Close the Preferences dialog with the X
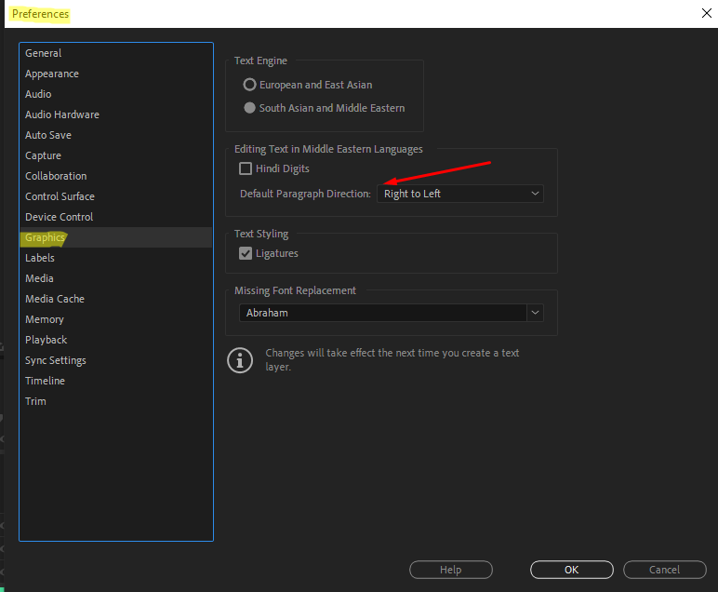The width and height of the screenshot is (718, 592). 706,13
